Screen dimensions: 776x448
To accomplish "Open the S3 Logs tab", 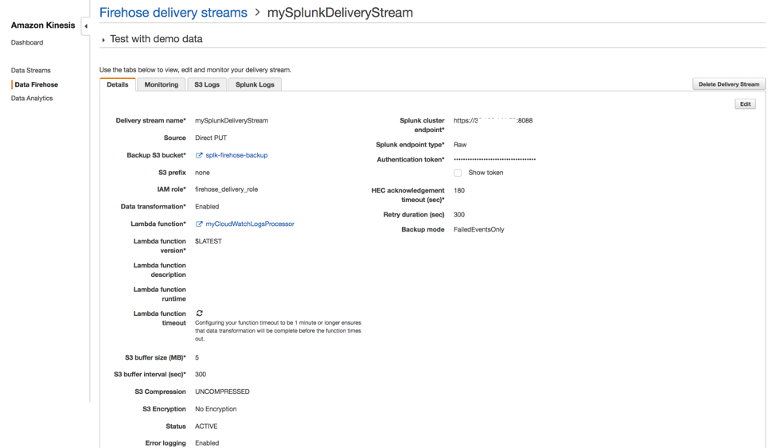I will point(207,84).
